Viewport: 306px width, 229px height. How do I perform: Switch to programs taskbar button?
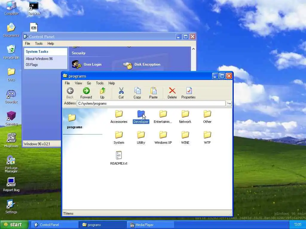point(102,225)
